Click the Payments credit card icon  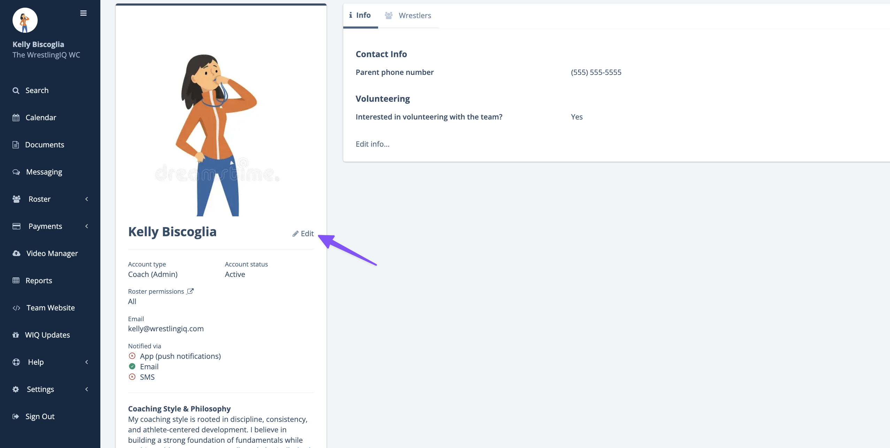coord(16,226)
